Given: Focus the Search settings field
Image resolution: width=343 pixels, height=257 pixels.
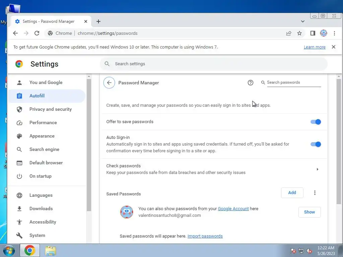Looking at the screenshot, I should coord(214,64).
